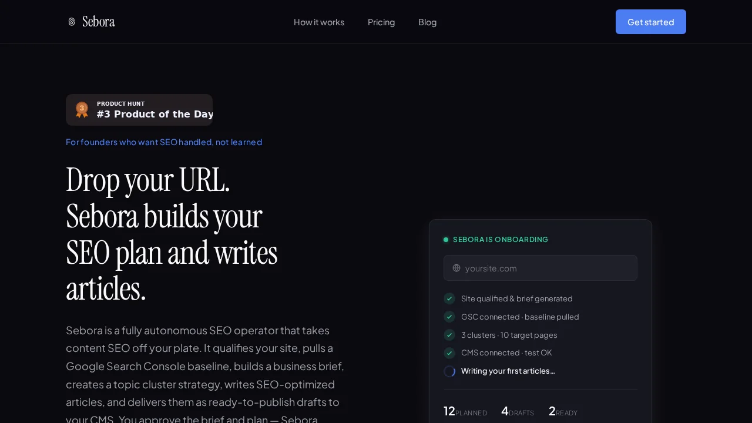
Task: Click the green onboarding status dot
Action: click(x=446, y=240)
